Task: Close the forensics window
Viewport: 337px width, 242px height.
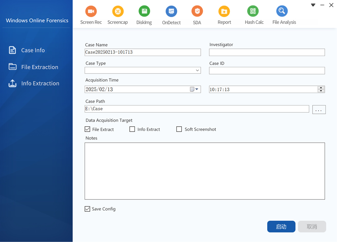Action: pos(331,5)
